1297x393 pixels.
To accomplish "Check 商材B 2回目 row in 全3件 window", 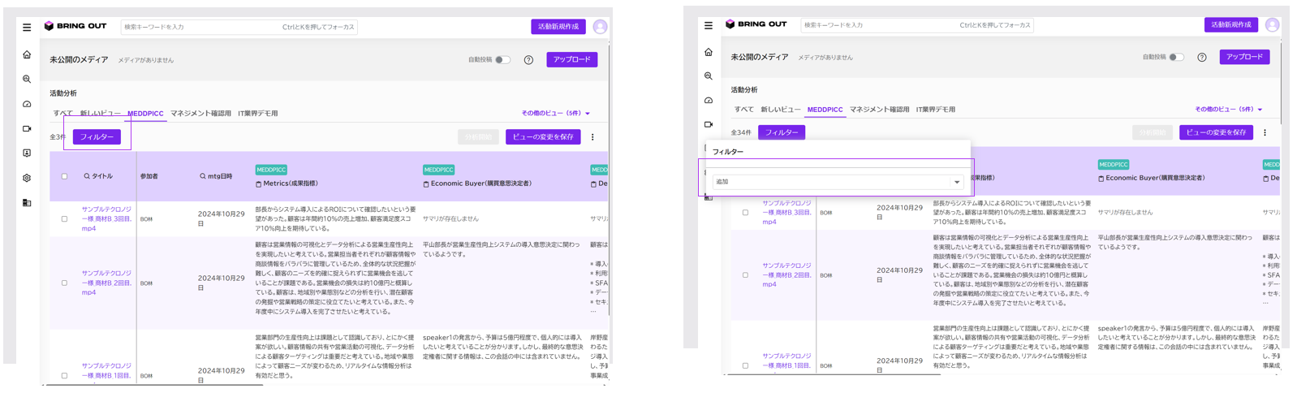I will pos(65,283).
